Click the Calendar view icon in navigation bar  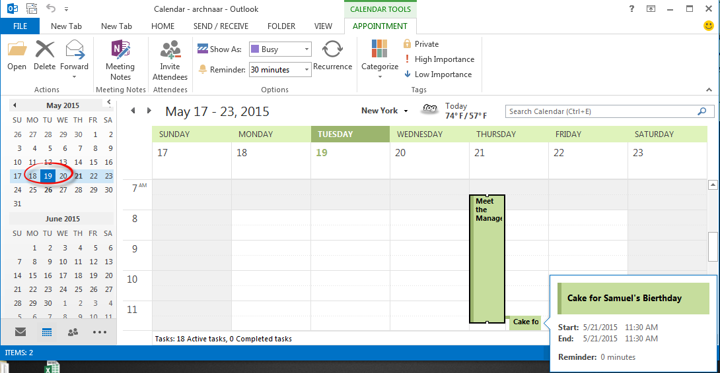coord(47,332)
